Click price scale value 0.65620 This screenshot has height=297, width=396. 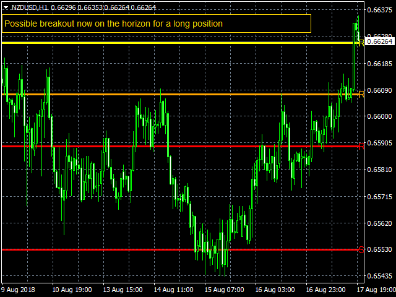click(x=379, y=223)
